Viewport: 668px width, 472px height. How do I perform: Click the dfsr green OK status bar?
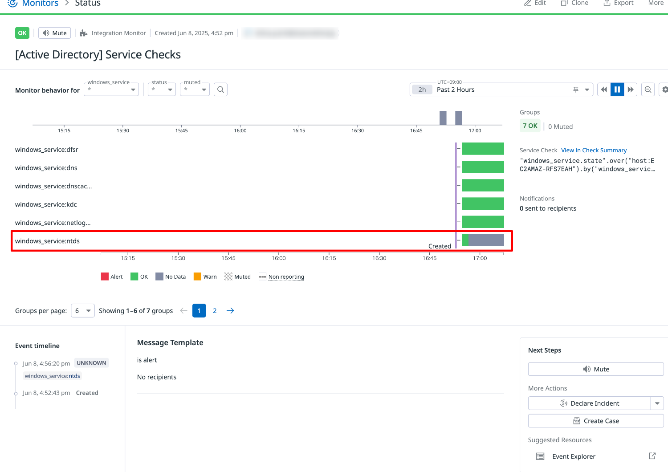click(483, 149)
